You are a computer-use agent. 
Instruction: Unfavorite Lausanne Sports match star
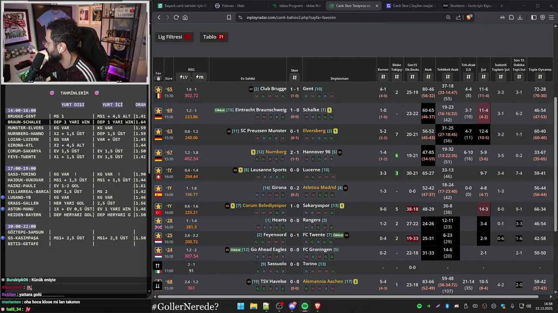pos(158,170)
